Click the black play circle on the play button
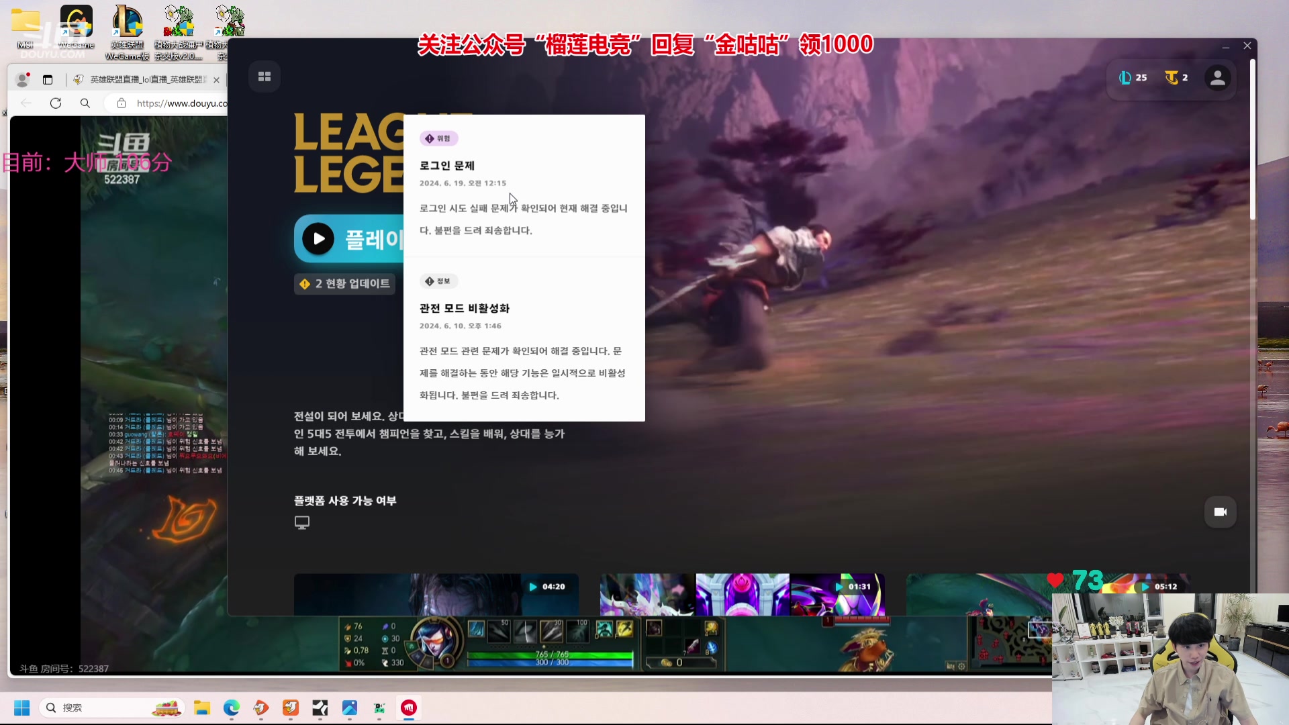The width and height of the screenshot is (1289, 725). click(318, 239)
